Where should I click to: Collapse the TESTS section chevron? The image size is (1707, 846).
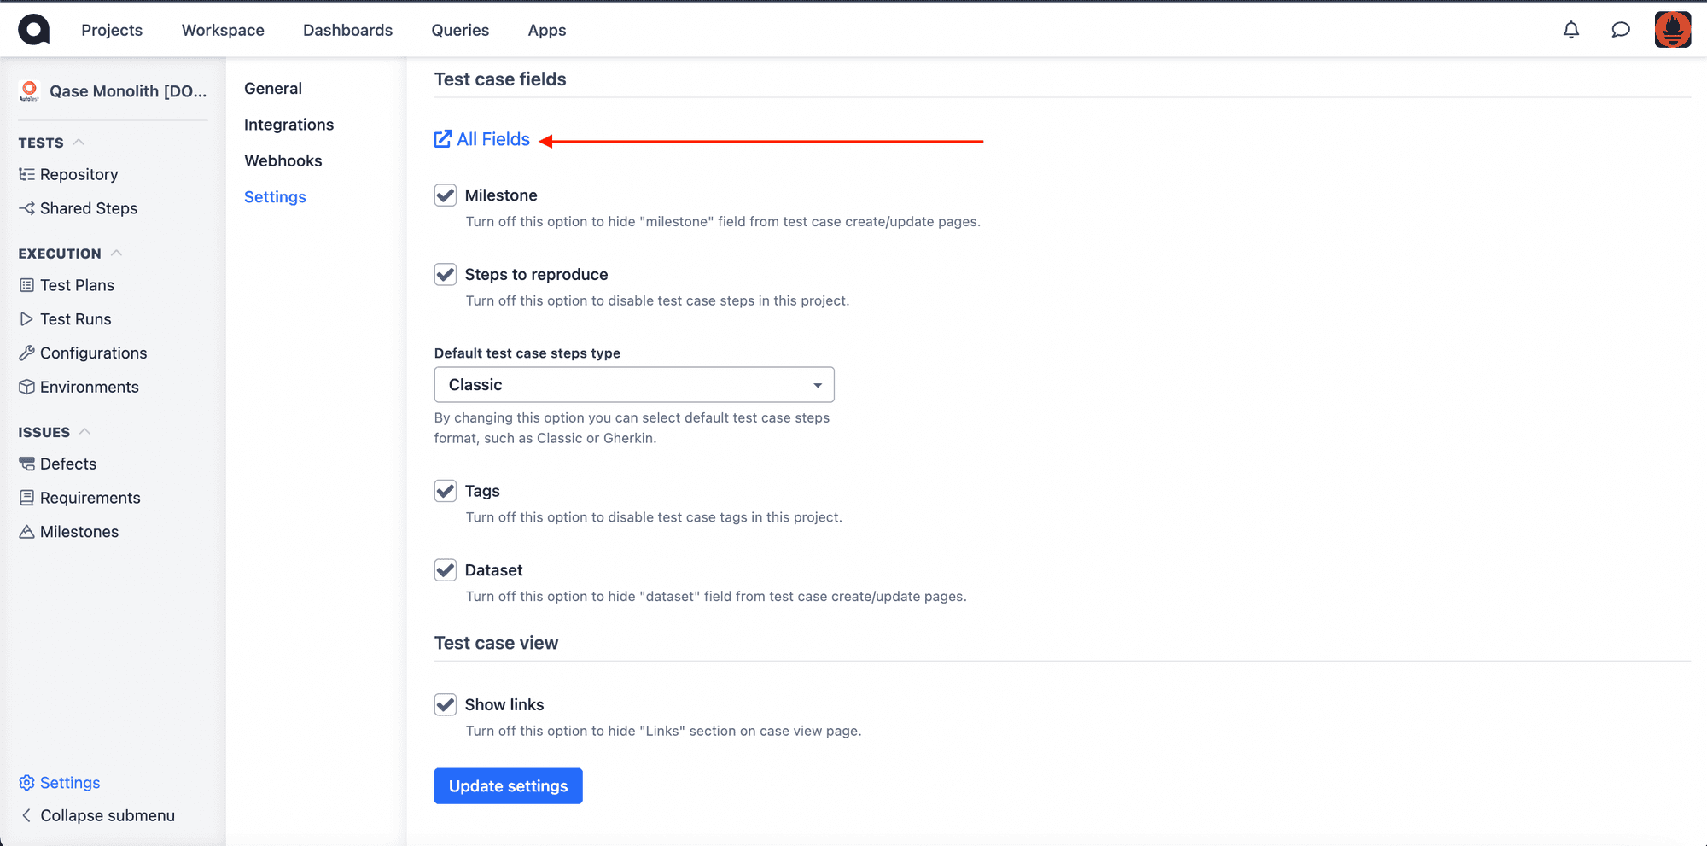tap(79, 142)
